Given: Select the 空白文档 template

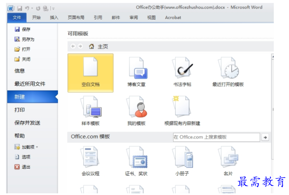Looking at the screenshot, I should point(91,73).
